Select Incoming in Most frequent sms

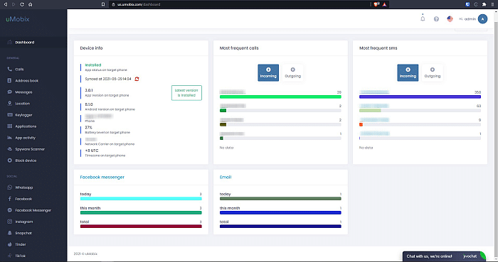tap(408, 72)
